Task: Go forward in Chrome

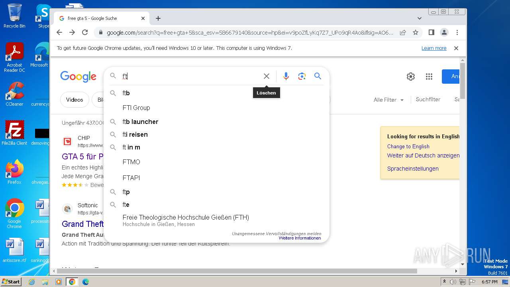Action: click(72, 32)
